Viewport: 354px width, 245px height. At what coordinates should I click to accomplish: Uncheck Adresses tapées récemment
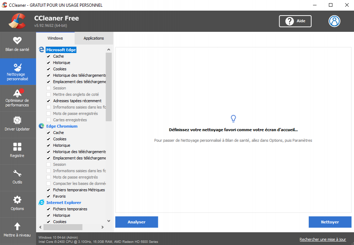tap(48, 101)
